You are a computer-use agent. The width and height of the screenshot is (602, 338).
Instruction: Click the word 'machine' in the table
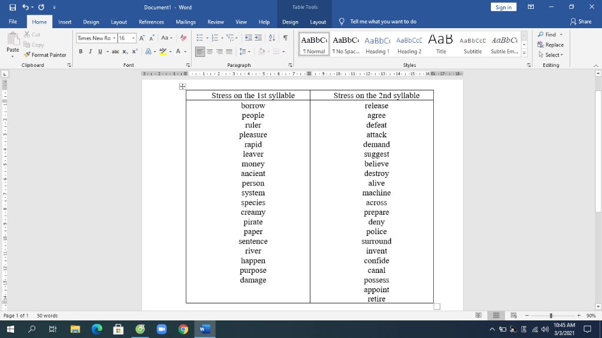[376, 192]
